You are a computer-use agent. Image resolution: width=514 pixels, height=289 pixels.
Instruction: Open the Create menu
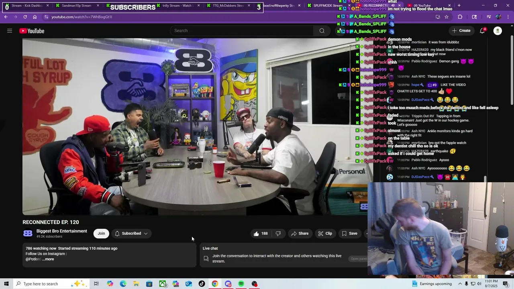click(x=461, y=31)
